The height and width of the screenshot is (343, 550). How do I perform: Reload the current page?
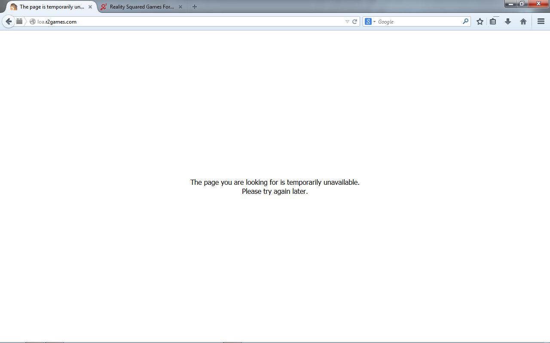[x=355, y=21]
